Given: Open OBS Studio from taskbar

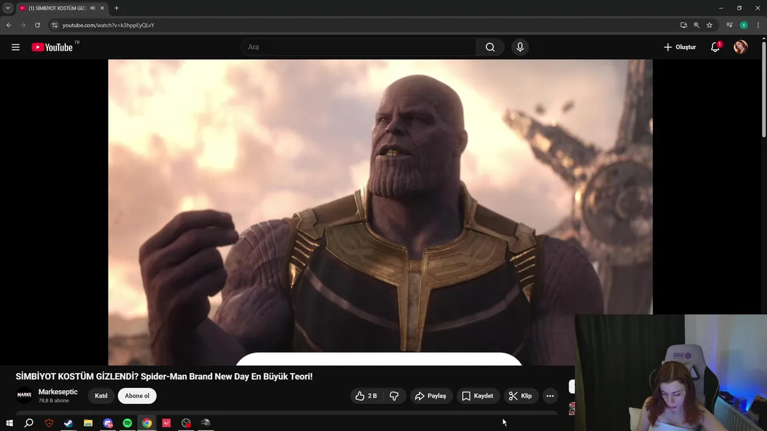Looking at the screenshot, I should (x=186, y=423).
